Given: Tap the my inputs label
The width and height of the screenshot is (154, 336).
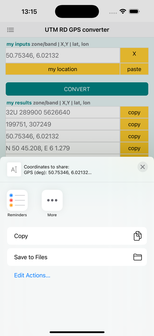Looking at the screenshot, I should (x=18, y=44).
